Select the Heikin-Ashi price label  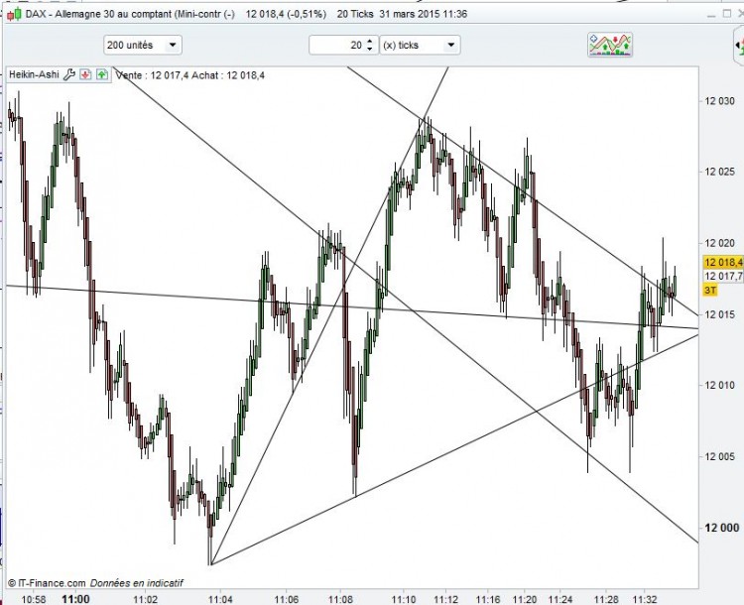(x=34, y=74)
